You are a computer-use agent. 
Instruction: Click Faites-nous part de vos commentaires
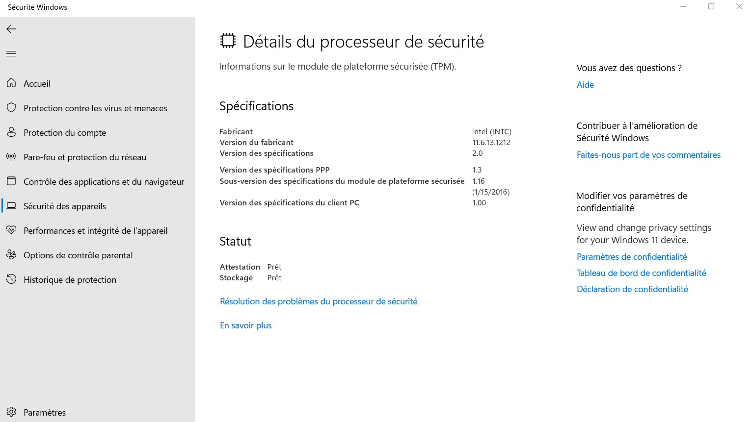[x=648, y=155]
